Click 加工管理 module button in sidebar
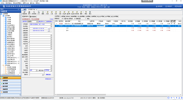The height and width of the screenshot is (100, 183). click(x=10, y=84)
